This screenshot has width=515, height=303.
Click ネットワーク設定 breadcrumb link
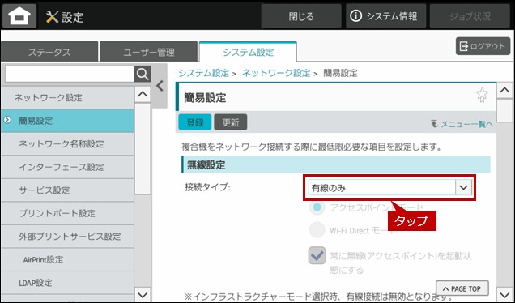[276, 73]
